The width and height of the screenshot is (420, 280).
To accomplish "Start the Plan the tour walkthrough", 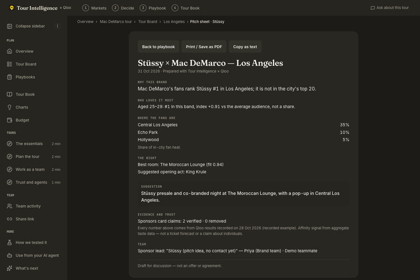I will coord(33,156).
